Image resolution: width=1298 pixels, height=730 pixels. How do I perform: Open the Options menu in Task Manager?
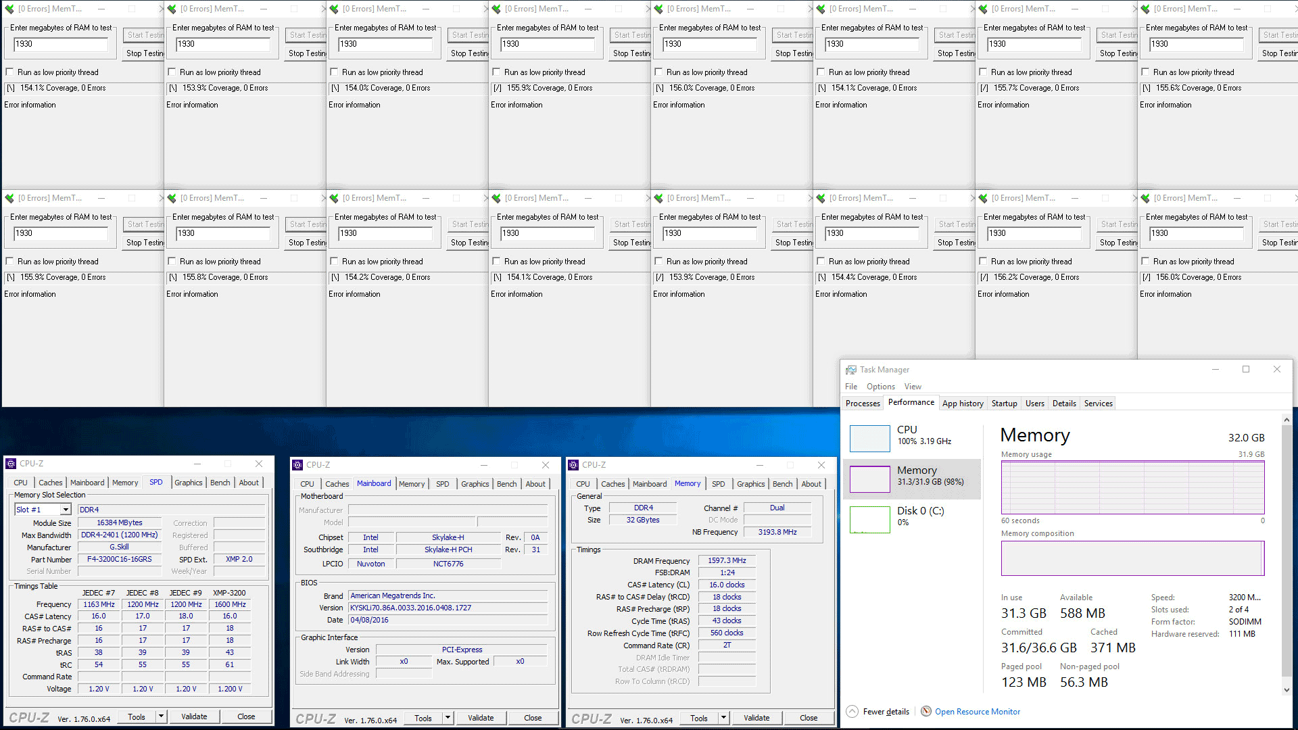coord(880,387)
